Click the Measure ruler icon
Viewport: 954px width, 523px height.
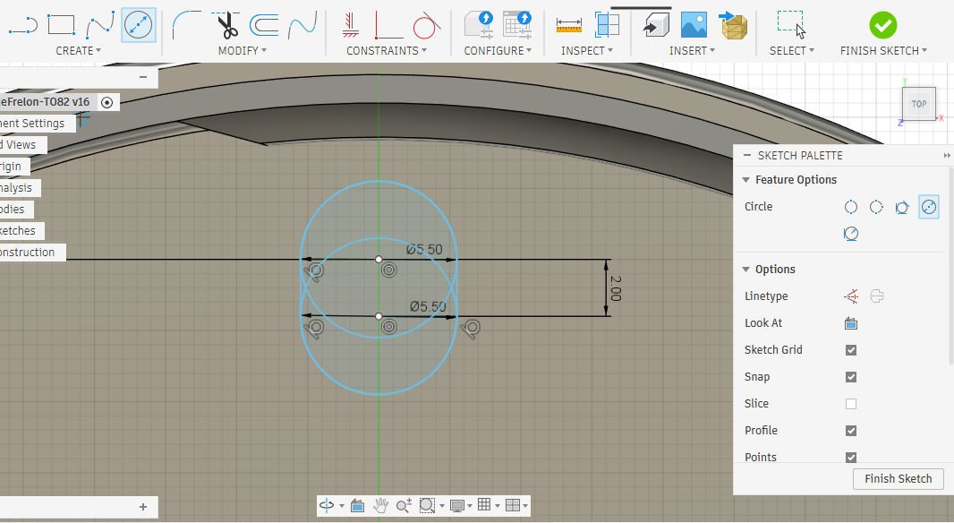click(x=568, y=24)
